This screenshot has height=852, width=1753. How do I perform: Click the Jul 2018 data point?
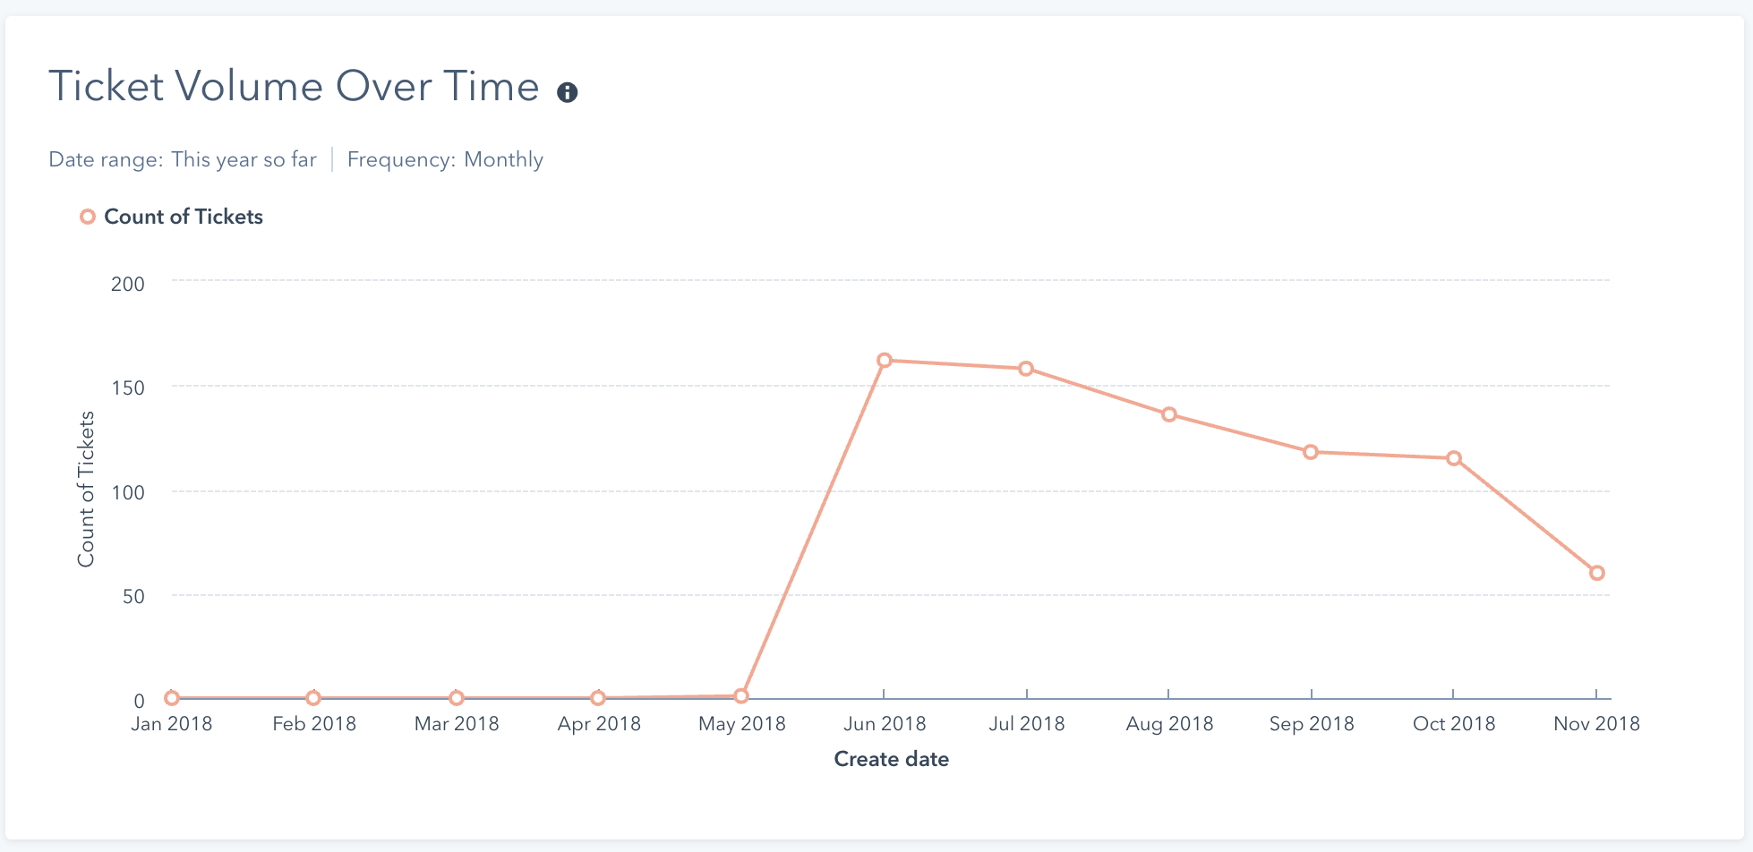click(x=1026, y=369)
